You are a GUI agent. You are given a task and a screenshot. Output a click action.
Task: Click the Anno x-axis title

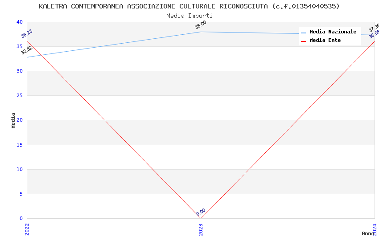tap(368, 233)
